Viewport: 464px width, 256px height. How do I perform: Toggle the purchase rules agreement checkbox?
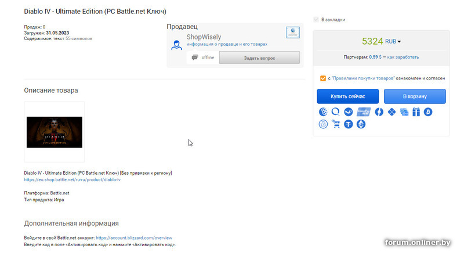pos(323,78)
